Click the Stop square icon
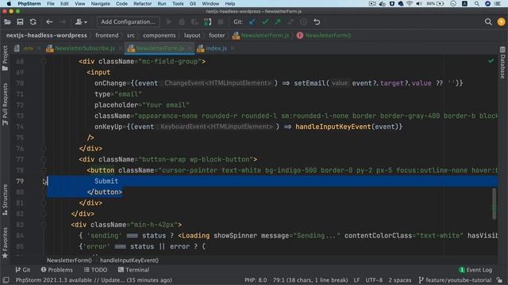508x285 pixels. (221, 22)
